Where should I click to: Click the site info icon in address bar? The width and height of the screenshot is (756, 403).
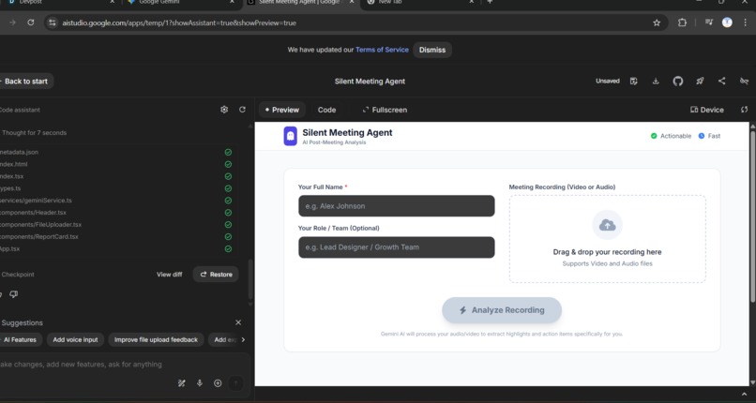point(53,22)
